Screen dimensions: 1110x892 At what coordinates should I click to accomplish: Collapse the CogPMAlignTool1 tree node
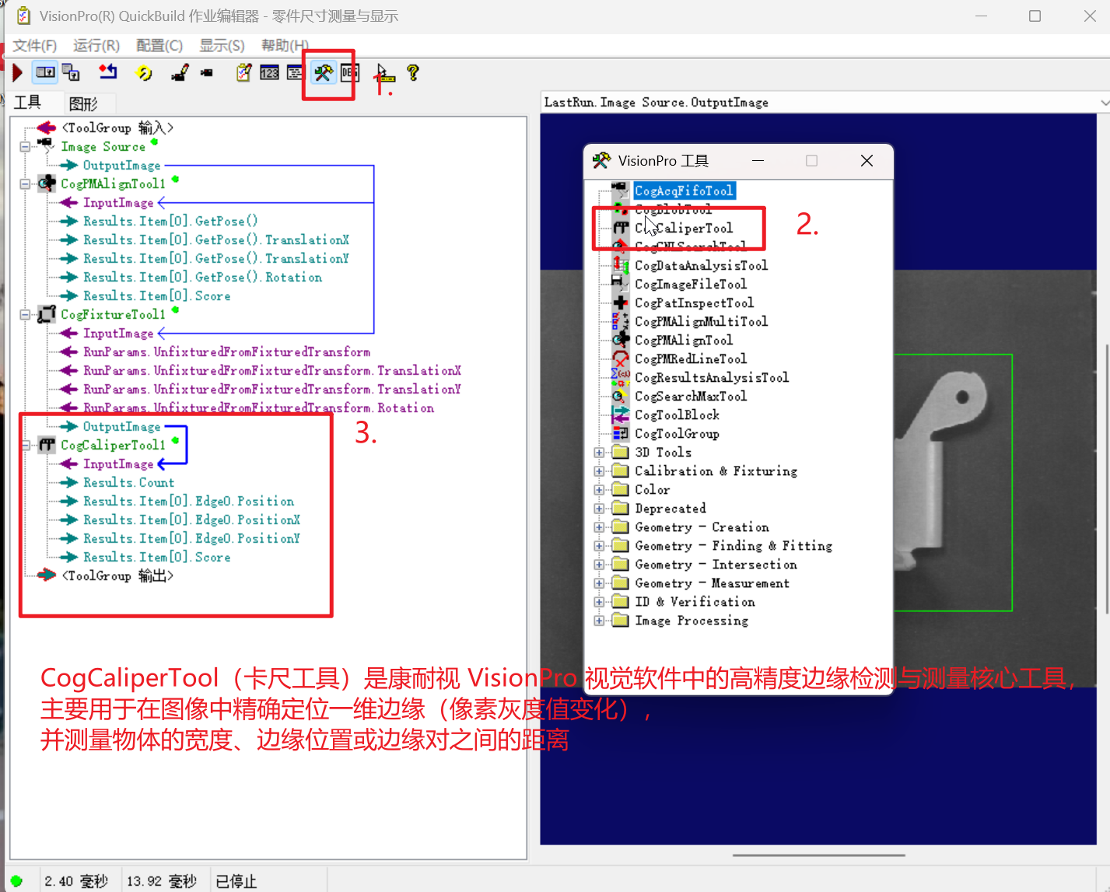point(25,184)
